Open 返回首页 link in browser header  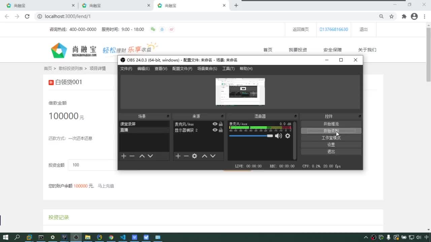pyautogui.click(x=301, y=30)
